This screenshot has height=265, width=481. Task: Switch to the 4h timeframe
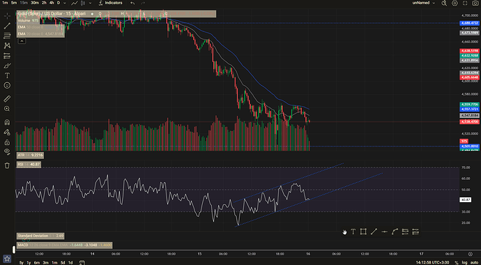52,3
